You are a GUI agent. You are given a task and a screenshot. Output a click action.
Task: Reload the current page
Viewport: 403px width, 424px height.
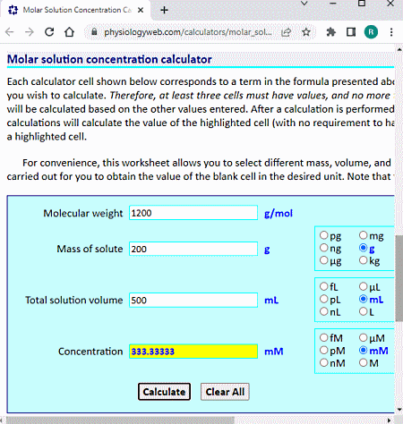(x=49, y=32)
